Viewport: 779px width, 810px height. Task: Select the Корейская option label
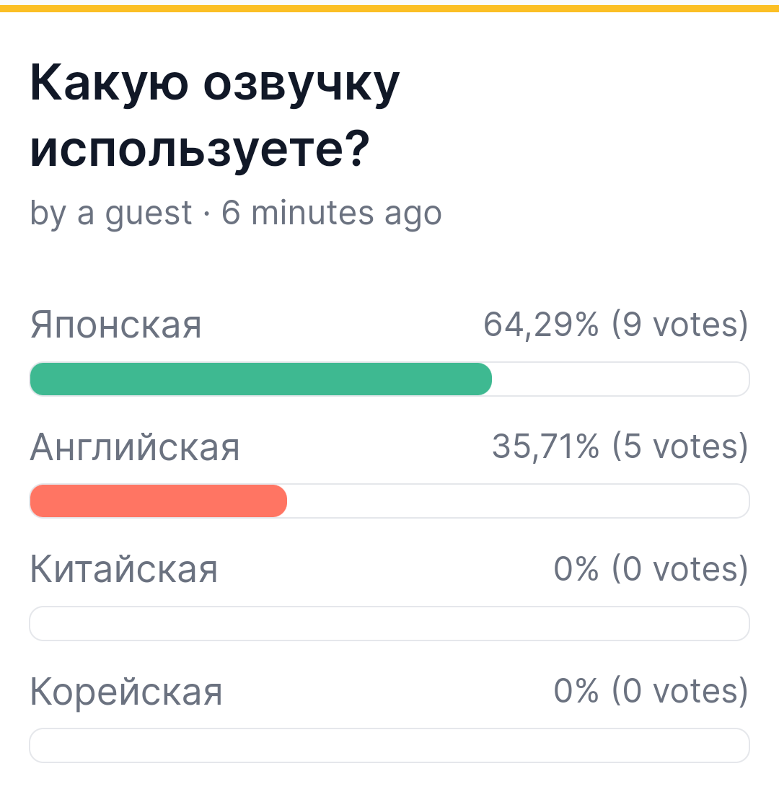coord(126,692)
